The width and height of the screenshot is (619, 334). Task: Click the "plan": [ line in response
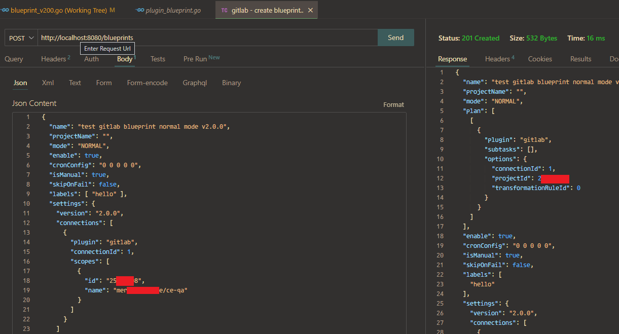click(x=478, y=110)
